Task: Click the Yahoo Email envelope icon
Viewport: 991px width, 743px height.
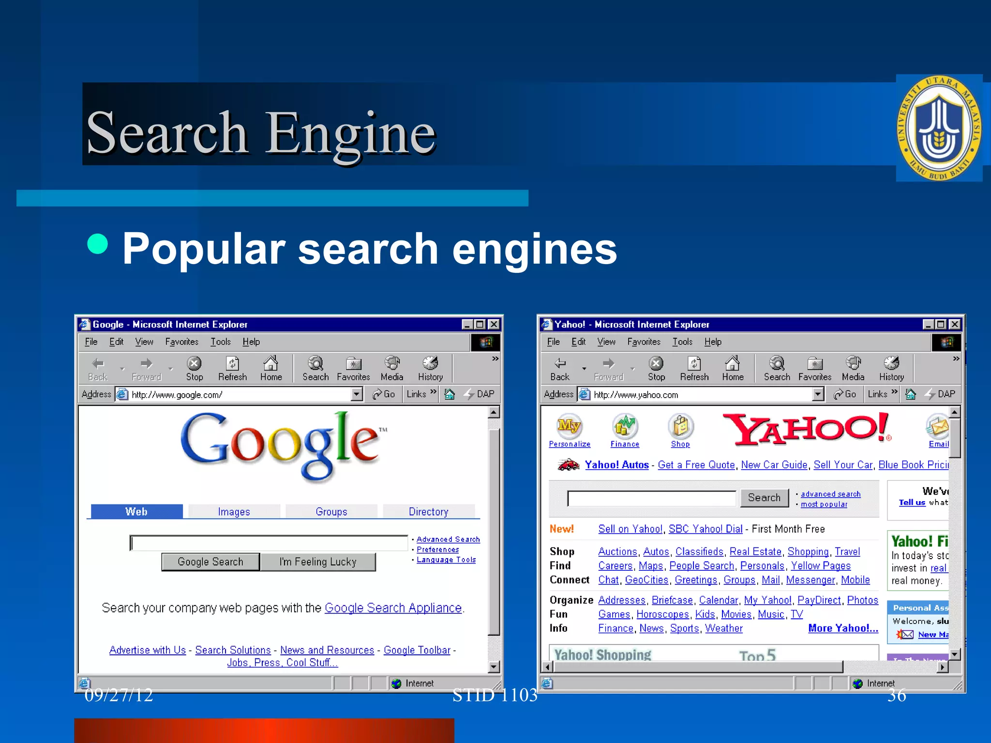Action: (938, 426)
